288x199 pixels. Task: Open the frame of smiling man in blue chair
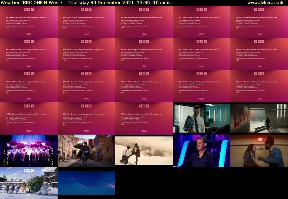click(202, 151)
